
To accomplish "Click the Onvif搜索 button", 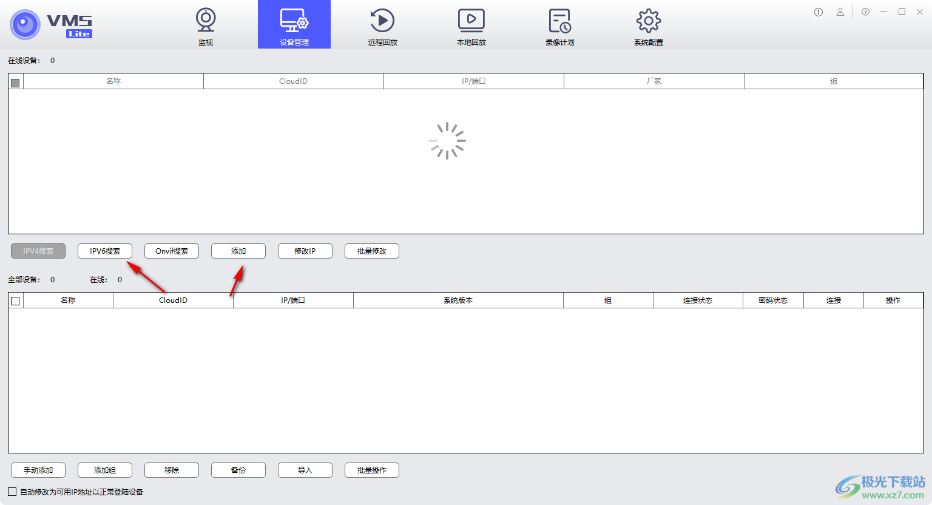I will 172,251.
